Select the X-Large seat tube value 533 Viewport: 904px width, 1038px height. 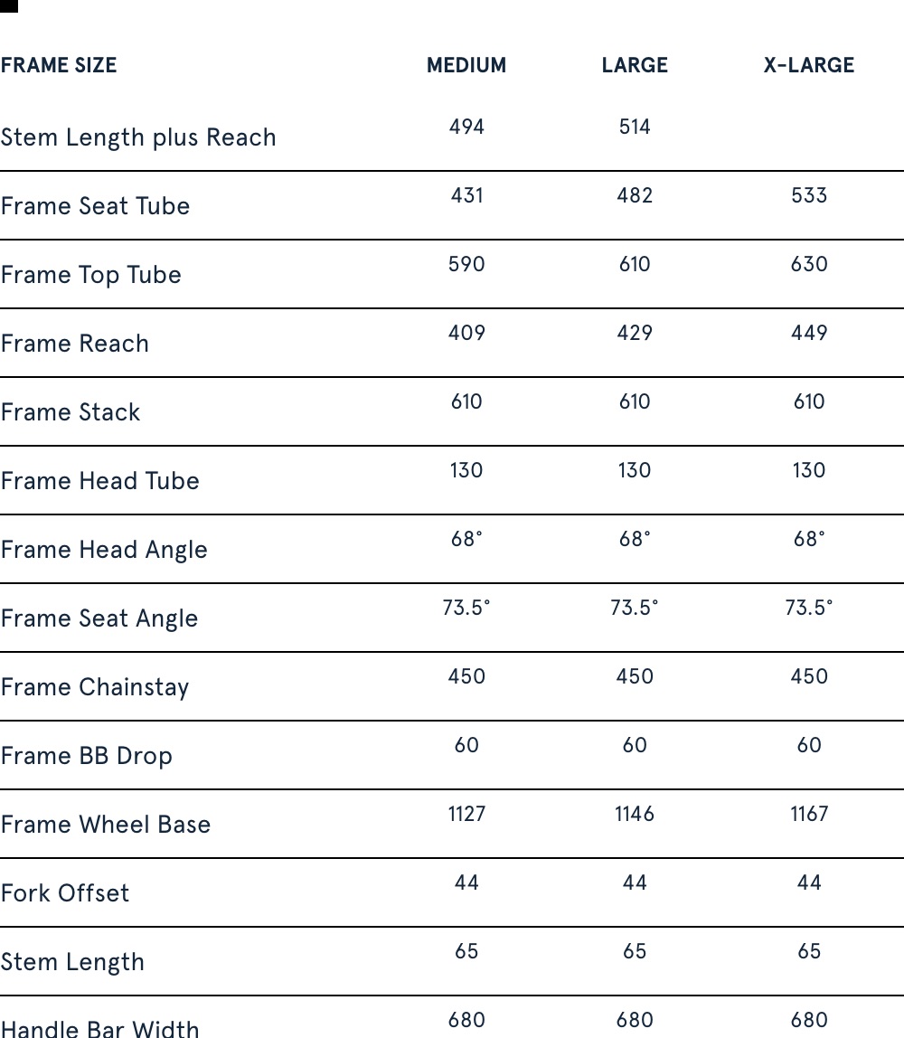808,195
